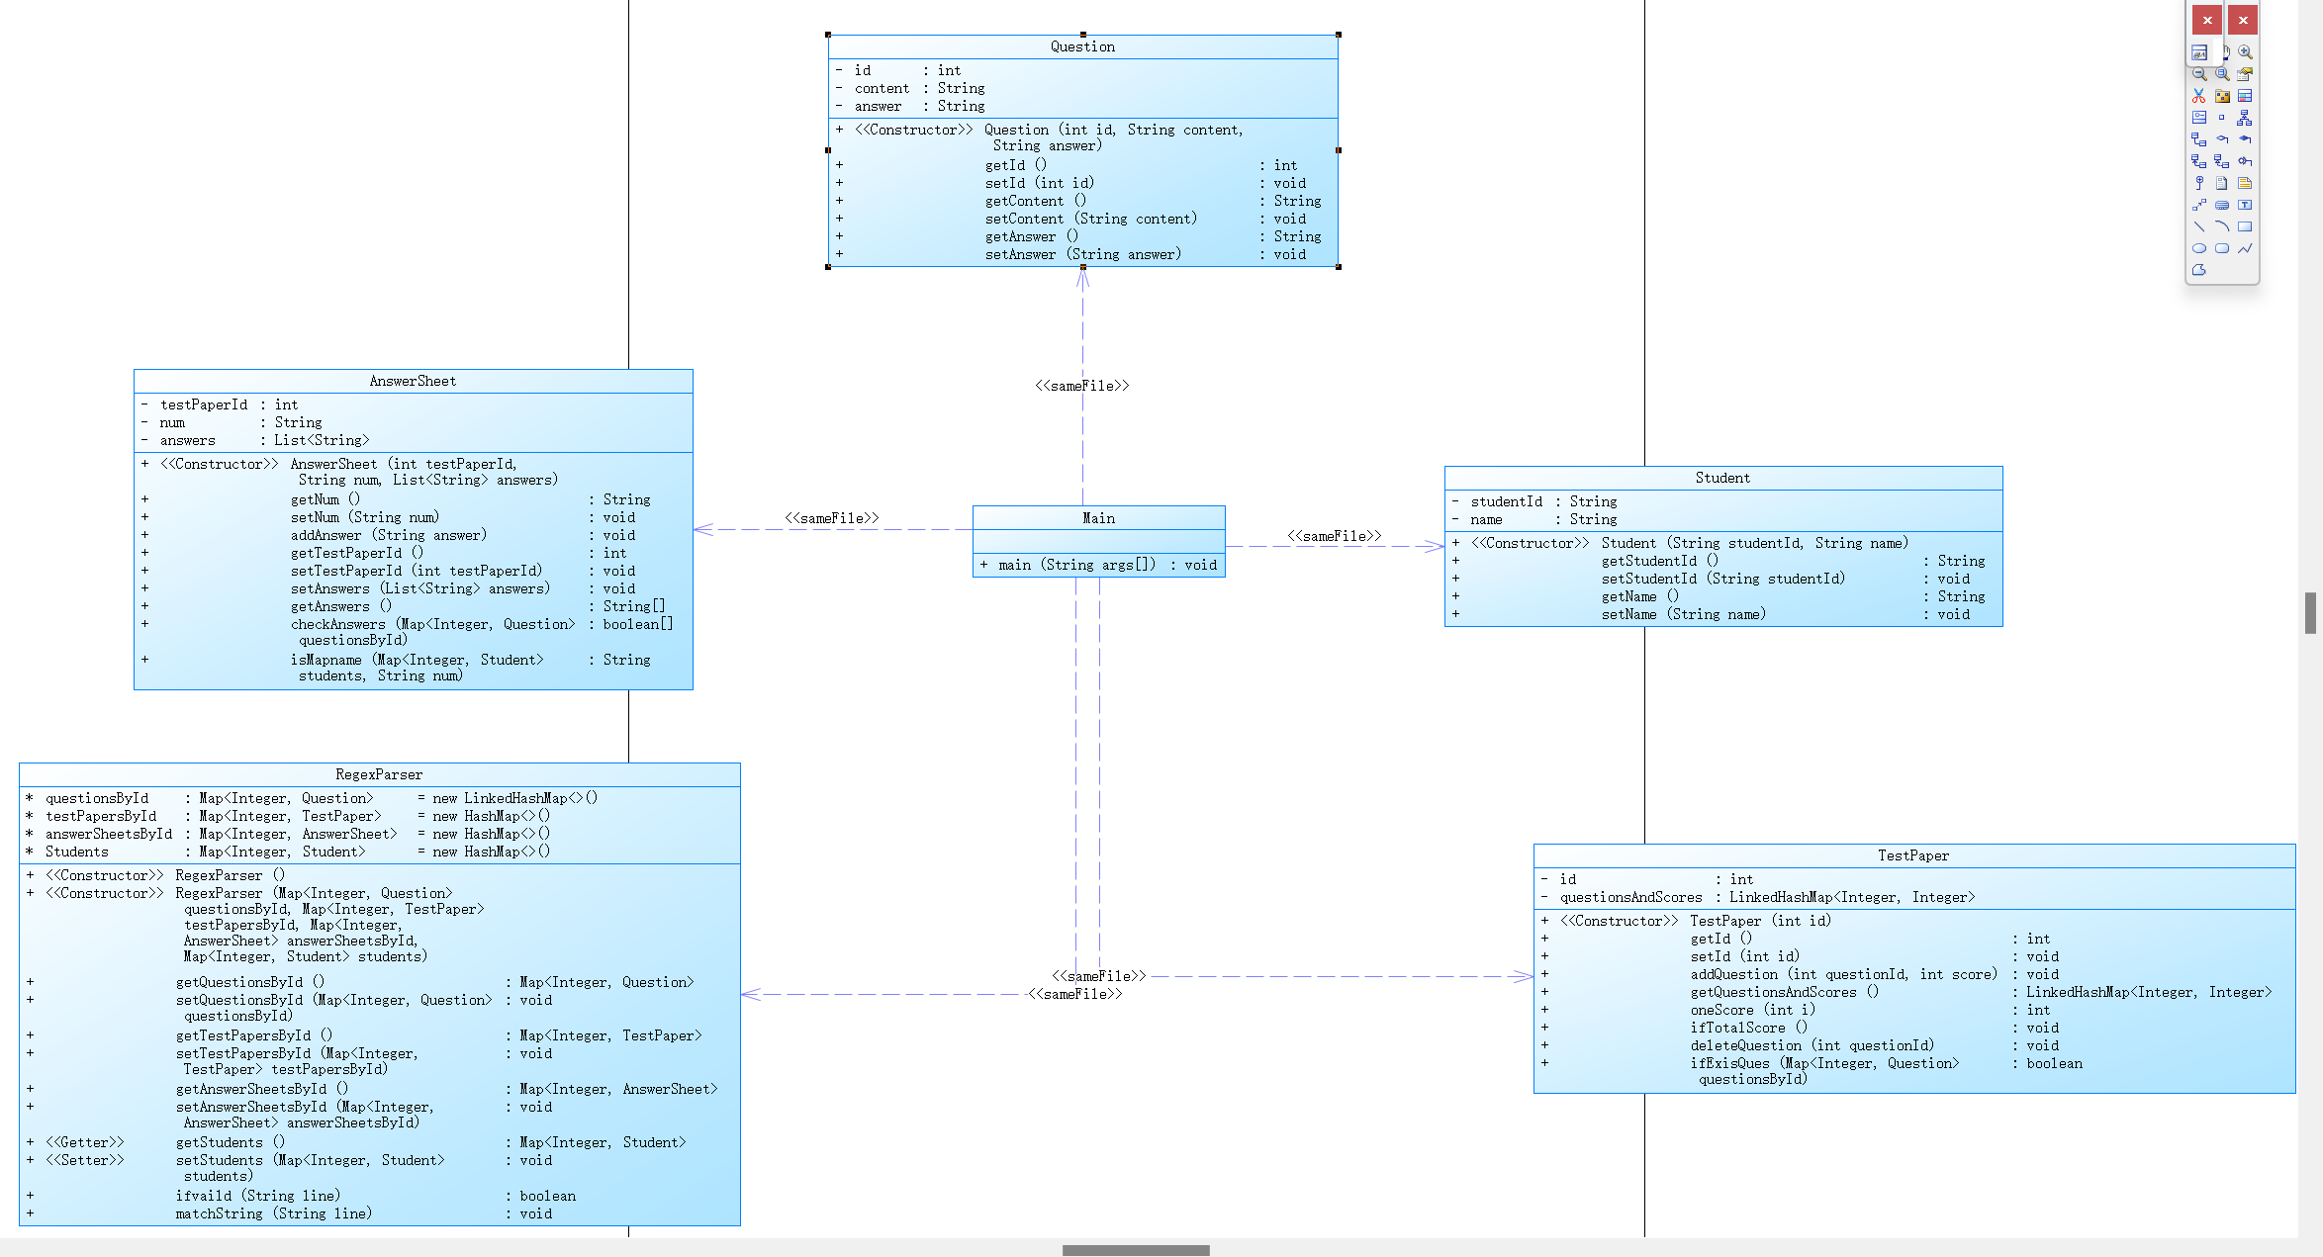Select the Ellipse shape tool
This screenshot has width=2323, height=1257.
[x=2198, y=248]
